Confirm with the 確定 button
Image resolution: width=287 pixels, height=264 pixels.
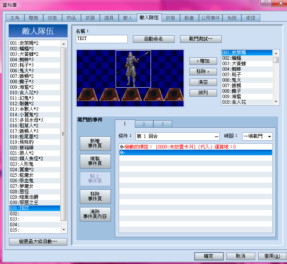[209, 256]
